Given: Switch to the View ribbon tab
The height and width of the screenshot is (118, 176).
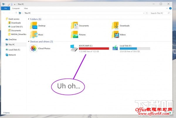Looking at the screenshot, I should 26,8.
